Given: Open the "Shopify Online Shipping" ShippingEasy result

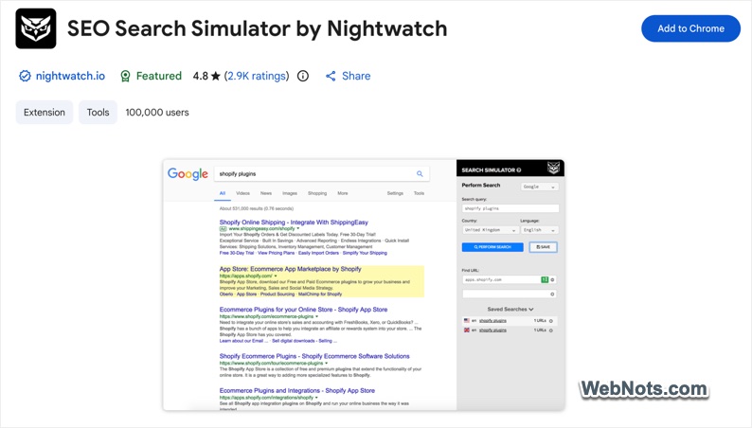Looking at the screenshot, I should tap(294, 222).
